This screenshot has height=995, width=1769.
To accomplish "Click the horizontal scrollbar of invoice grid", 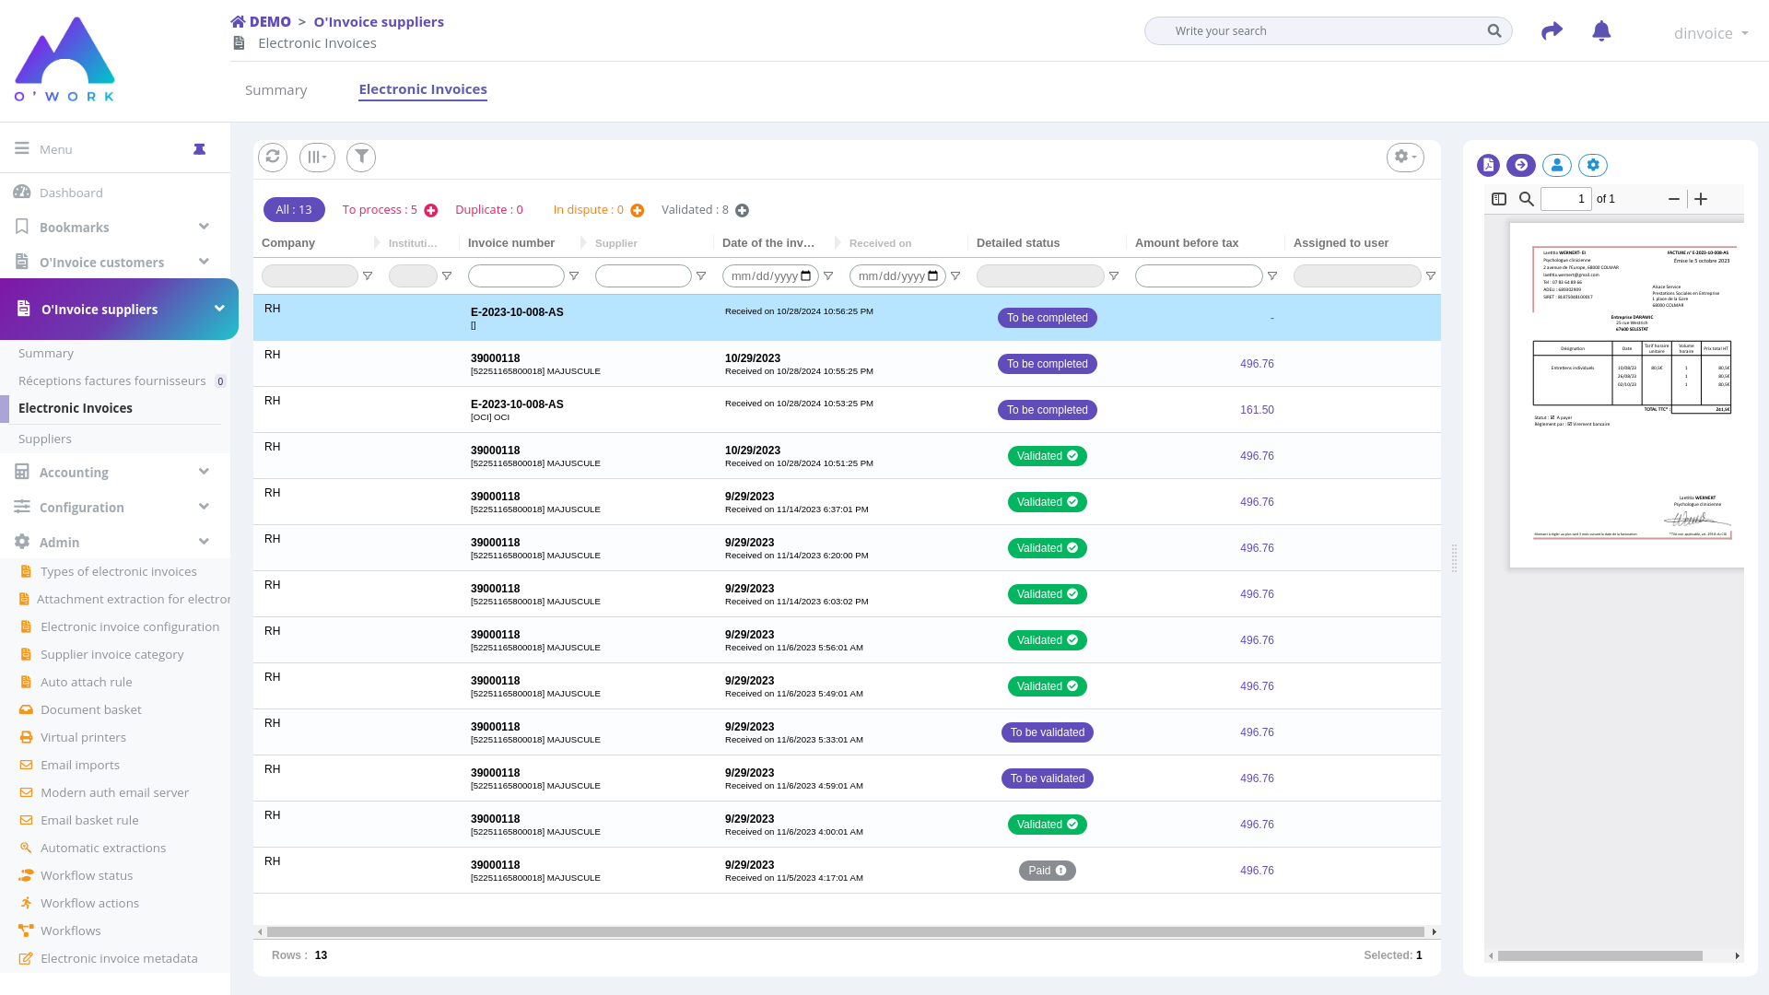I will pos(845,932).
